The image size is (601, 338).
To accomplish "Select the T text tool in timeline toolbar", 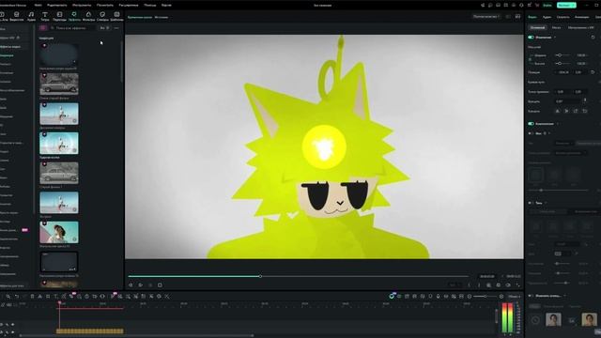I will click(55, 297).
